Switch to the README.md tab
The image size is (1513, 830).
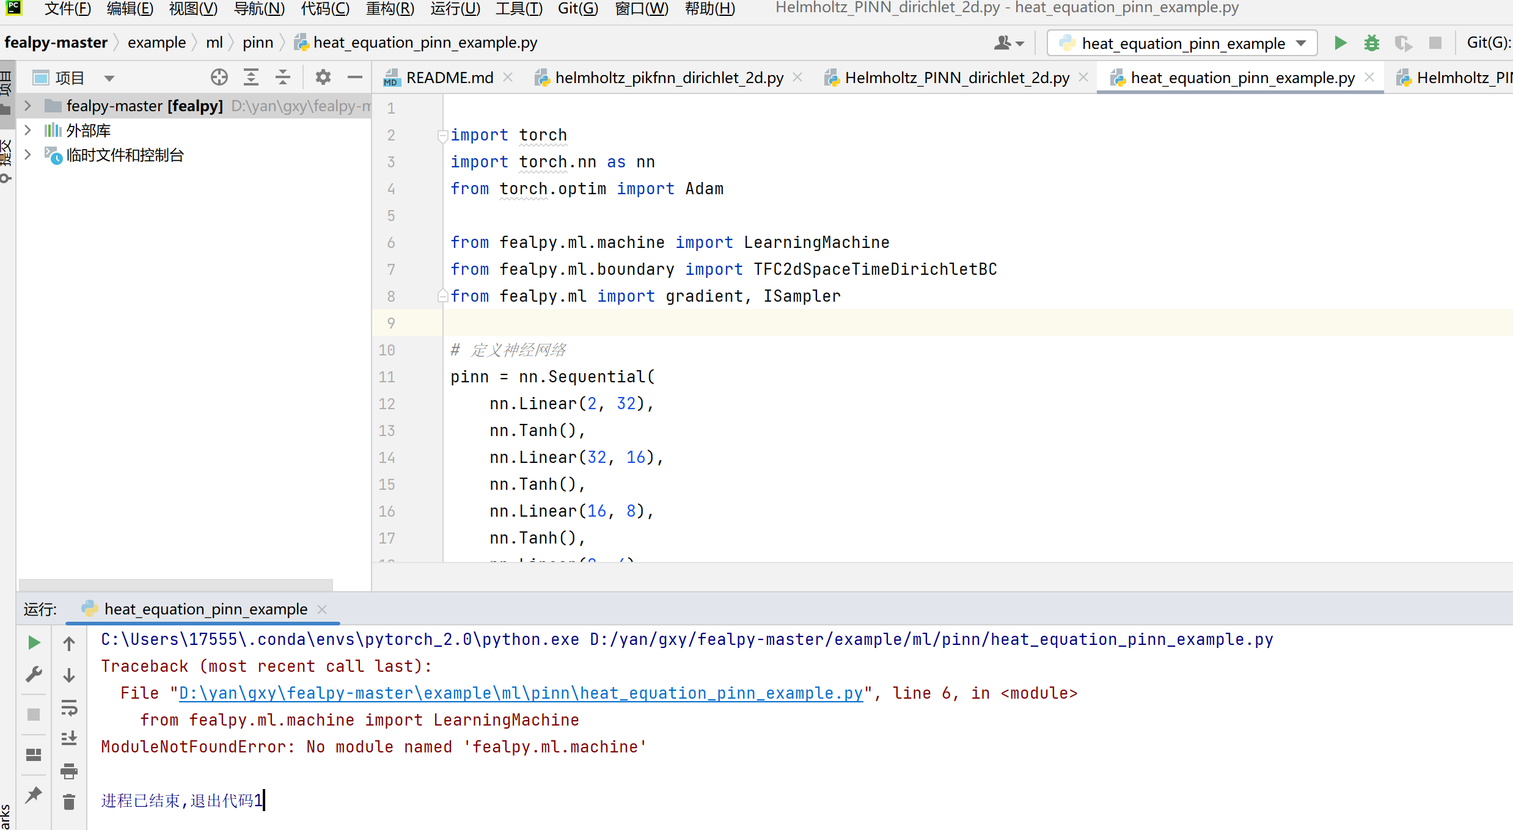[449, 77]
